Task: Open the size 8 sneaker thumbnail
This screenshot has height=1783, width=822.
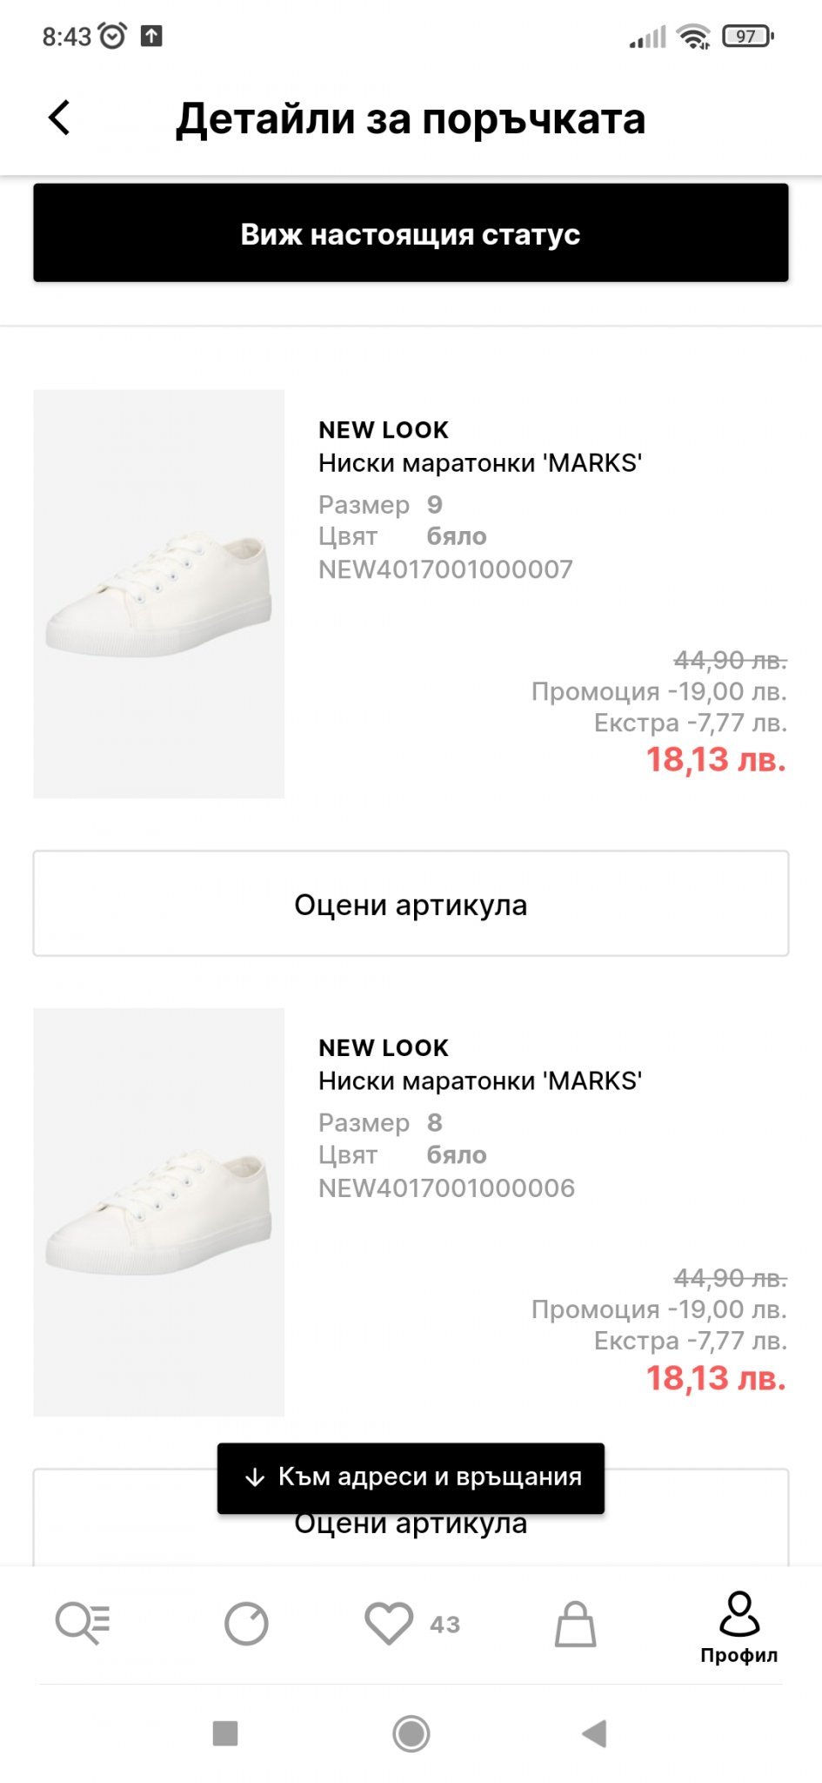Action: click(158, 1212)
